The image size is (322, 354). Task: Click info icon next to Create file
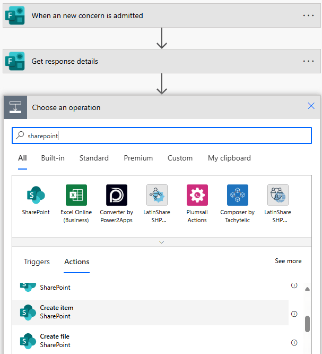294,342
